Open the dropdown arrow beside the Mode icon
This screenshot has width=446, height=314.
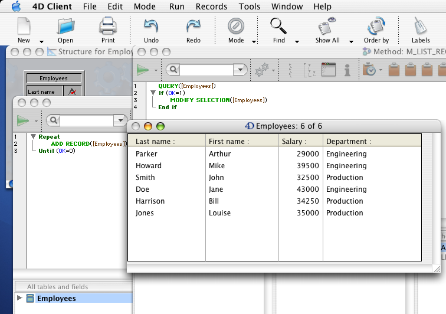(254, 41)
